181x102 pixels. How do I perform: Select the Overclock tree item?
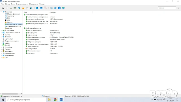pyautogui.click(x=10, y=22)
